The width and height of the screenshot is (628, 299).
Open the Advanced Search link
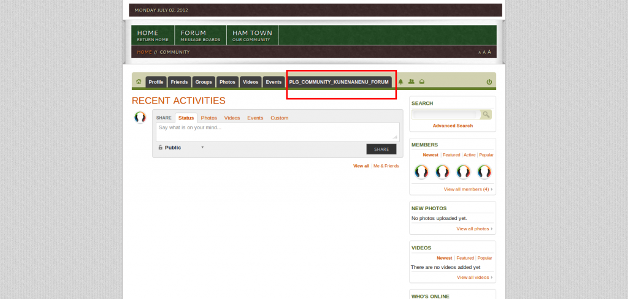(x=453, y=126)
